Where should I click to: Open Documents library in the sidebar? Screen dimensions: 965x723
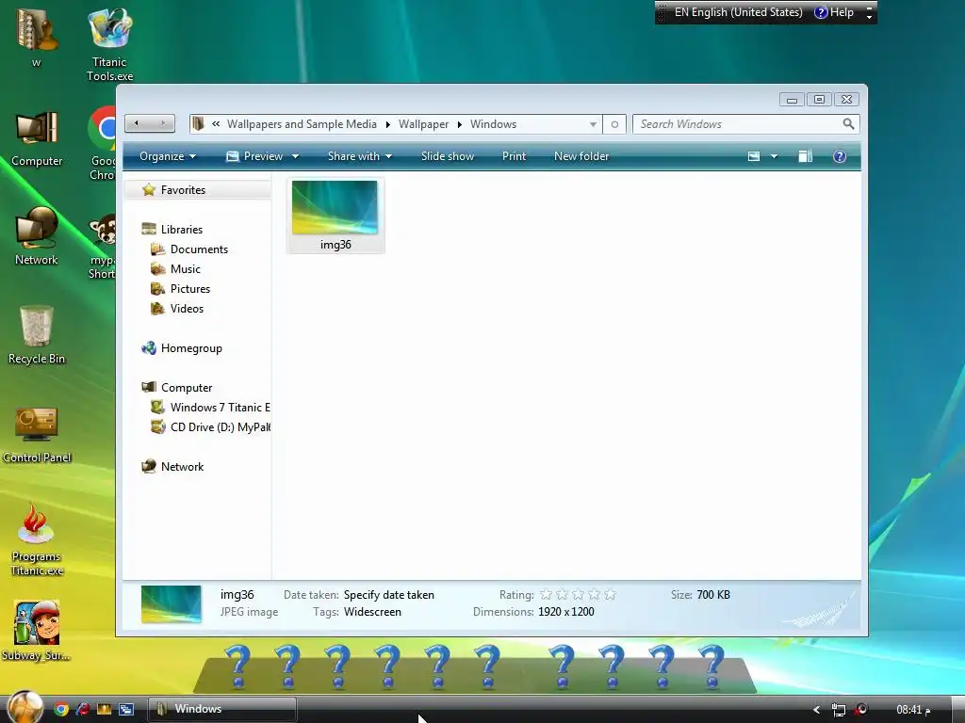(199, 249)
